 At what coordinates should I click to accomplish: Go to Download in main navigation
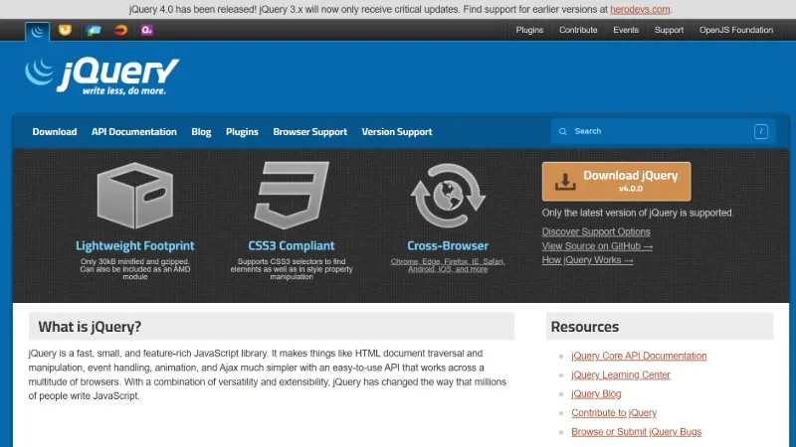55,132
